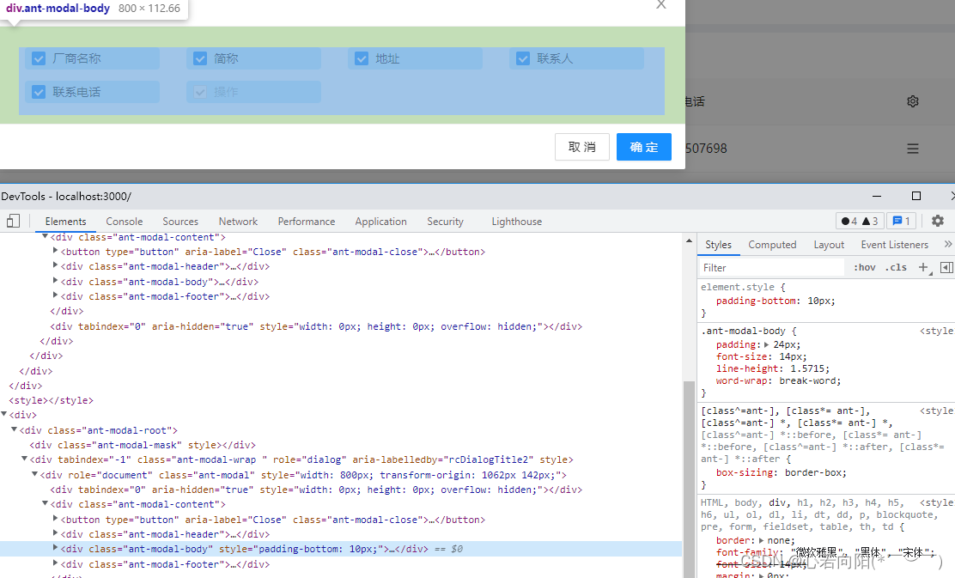Click the Elements panel scroll-up arrow

(689, 240)
